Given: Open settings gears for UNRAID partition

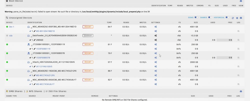Looking at the screenshot, I should coord(155,40).
